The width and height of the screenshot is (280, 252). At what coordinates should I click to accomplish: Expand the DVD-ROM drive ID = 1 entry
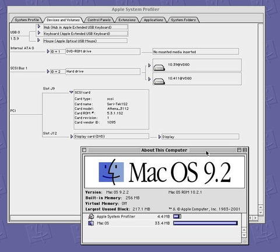48,51
